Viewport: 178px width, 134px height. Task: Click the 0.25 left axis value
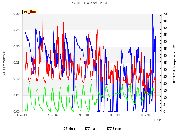pos(17,30)
